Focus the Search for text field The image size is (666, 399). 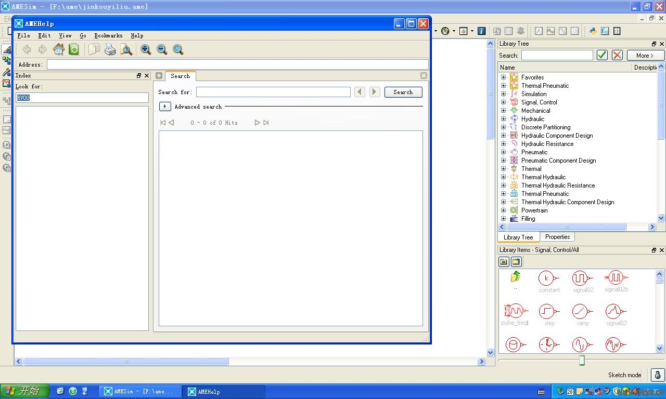point(273,92)
